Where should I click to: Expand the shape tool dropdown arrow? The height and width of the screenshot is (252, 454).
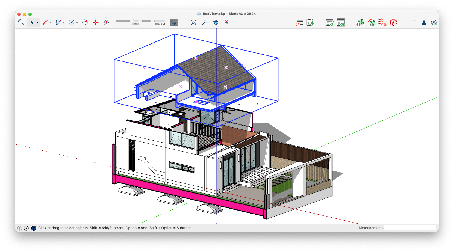click(64, 22)
